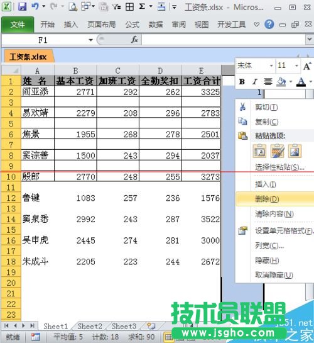
Task: Click the Redo arrow icon
Action: coord(53,6)
